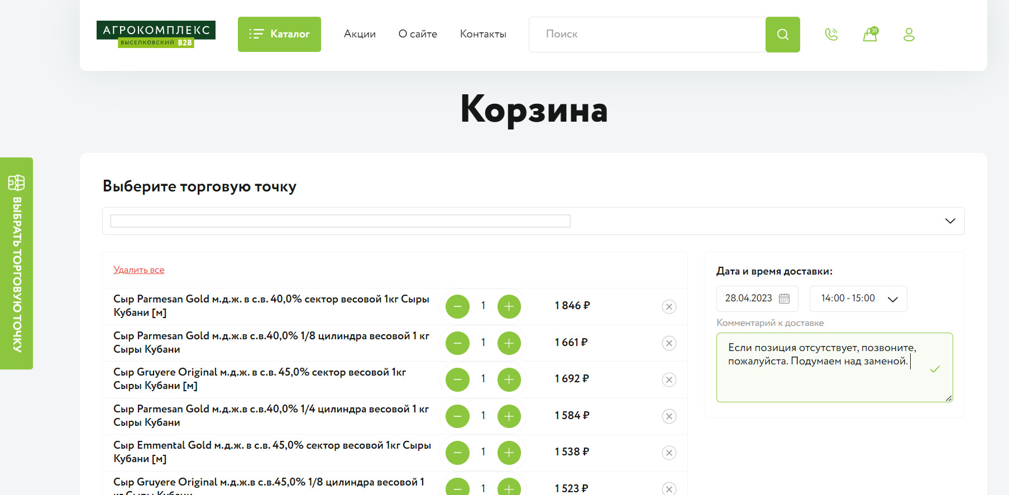Click the green checkmark in delivery comment box
Viewport: 1009px width, 495px height.
coord(935,369)
